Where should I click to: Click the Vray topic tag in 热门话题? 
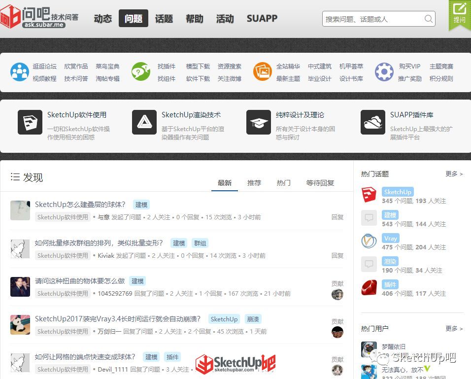391,239
